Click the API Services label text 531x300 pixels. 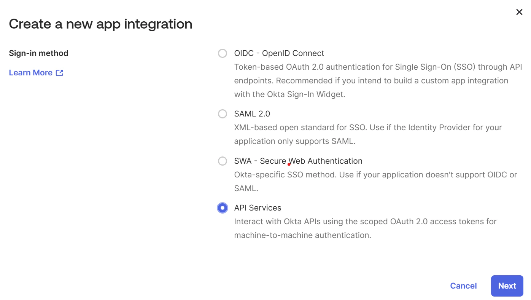pyautogui.click(x=258, y=208)
